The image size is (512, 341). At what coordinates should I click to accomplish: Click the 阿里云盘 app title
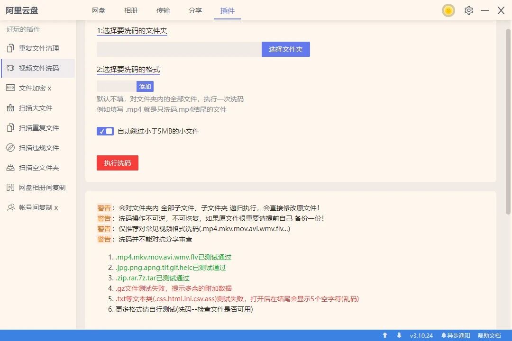[22, 10]
